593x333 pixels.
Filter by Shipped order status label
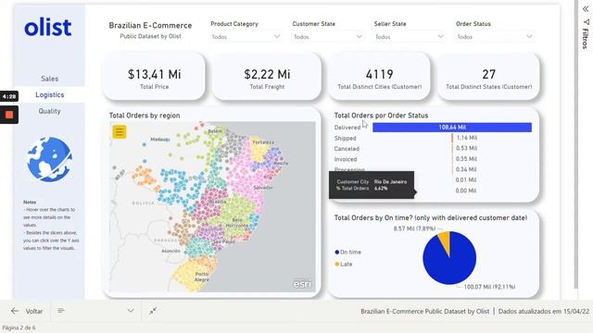click(x=345, y=138)
